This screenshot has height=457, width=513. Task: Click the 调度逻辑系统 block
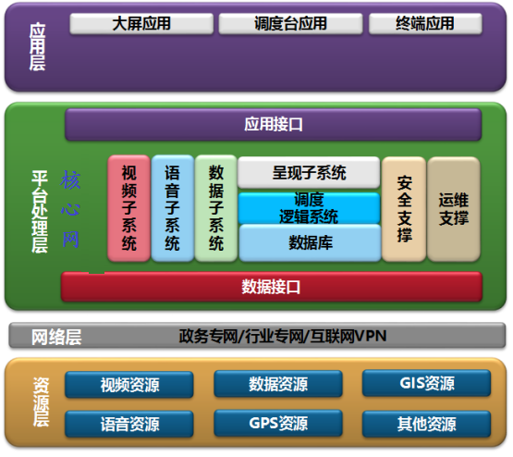(309, 208)
